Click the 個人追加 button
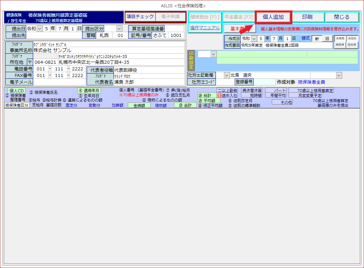This screenshot has height=268, width=364. pyautogui.click(x=273, y=17)
